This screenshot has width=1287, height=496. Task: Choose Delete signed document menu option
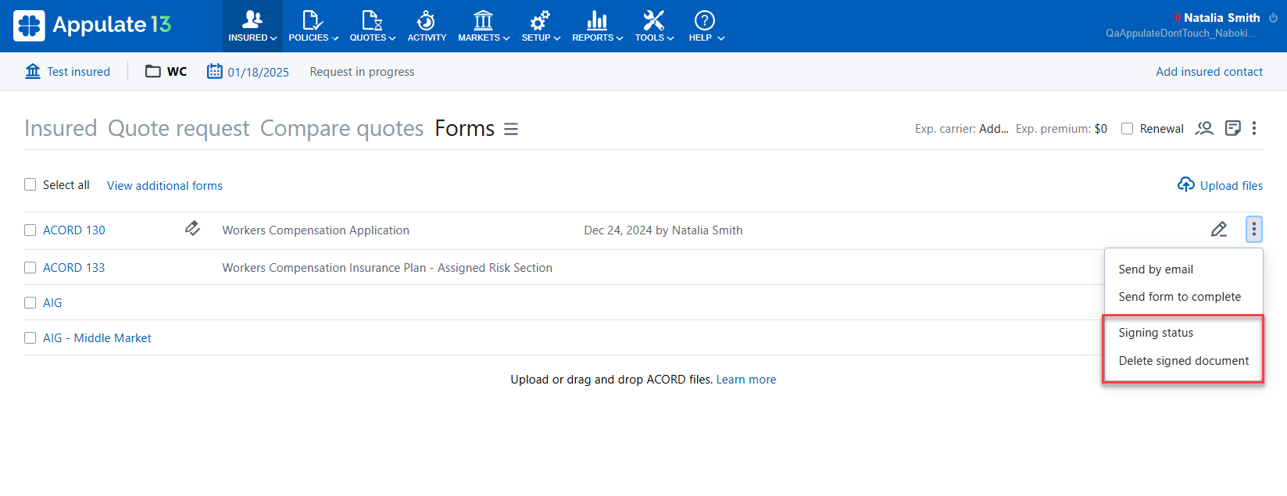point(1183,361)
